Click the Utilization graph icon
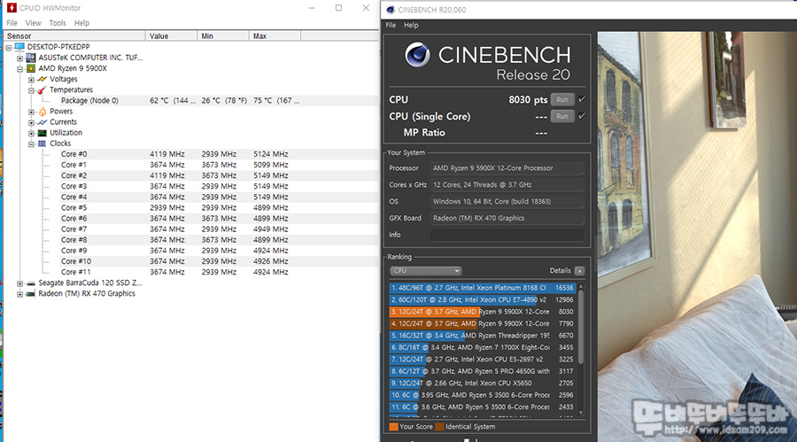 click(43, 133)
